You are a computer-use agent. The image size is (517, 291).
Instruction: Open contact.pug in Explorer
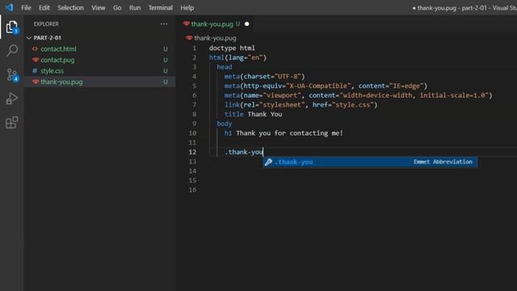coord(57,60)
